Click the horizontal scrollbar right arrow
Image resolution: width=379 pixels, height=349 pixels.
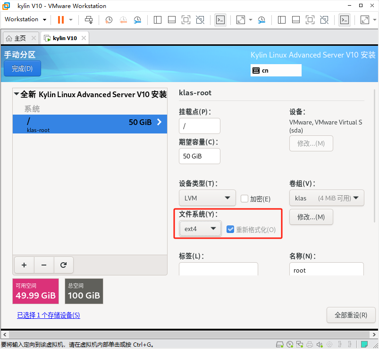coord(374,334)
